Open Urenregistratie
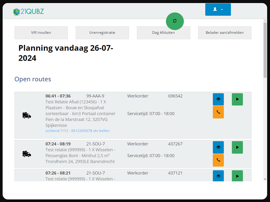 (102, 33)
